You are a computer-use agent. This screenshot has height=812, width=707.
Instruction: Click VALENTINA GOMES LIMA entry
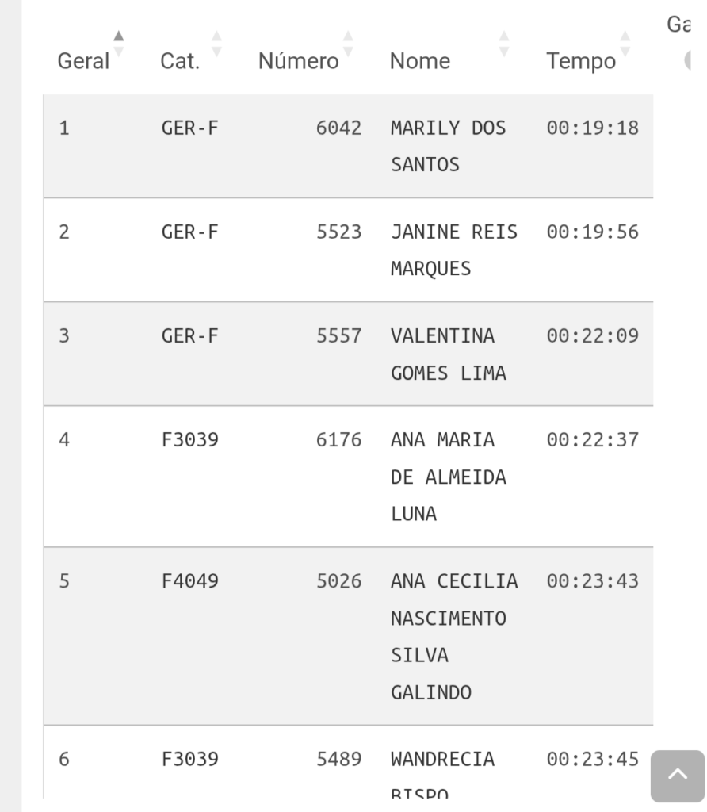[448, 354]
